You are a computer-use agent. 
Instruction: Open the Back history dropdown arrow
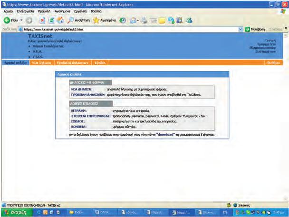point(21,20)
